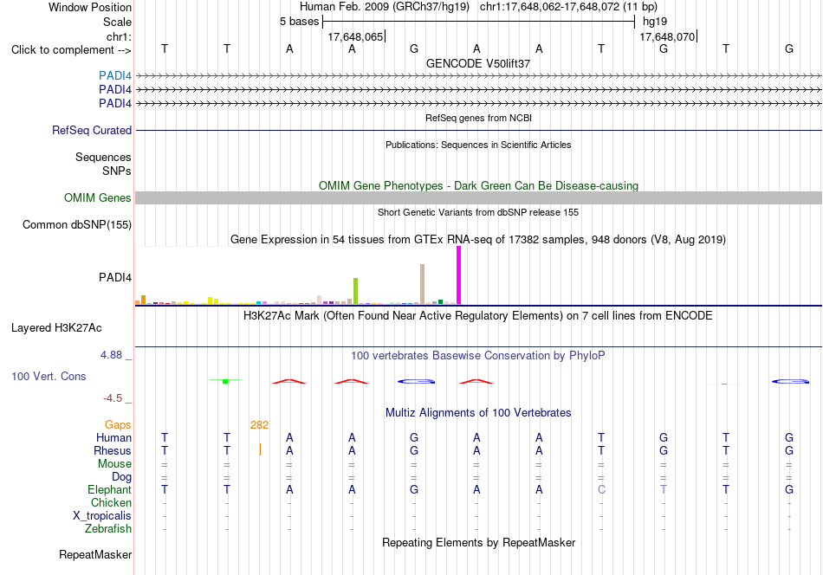Click the 'chr1:' ruler label
The image size is (823, 575).
pos(120,36)
